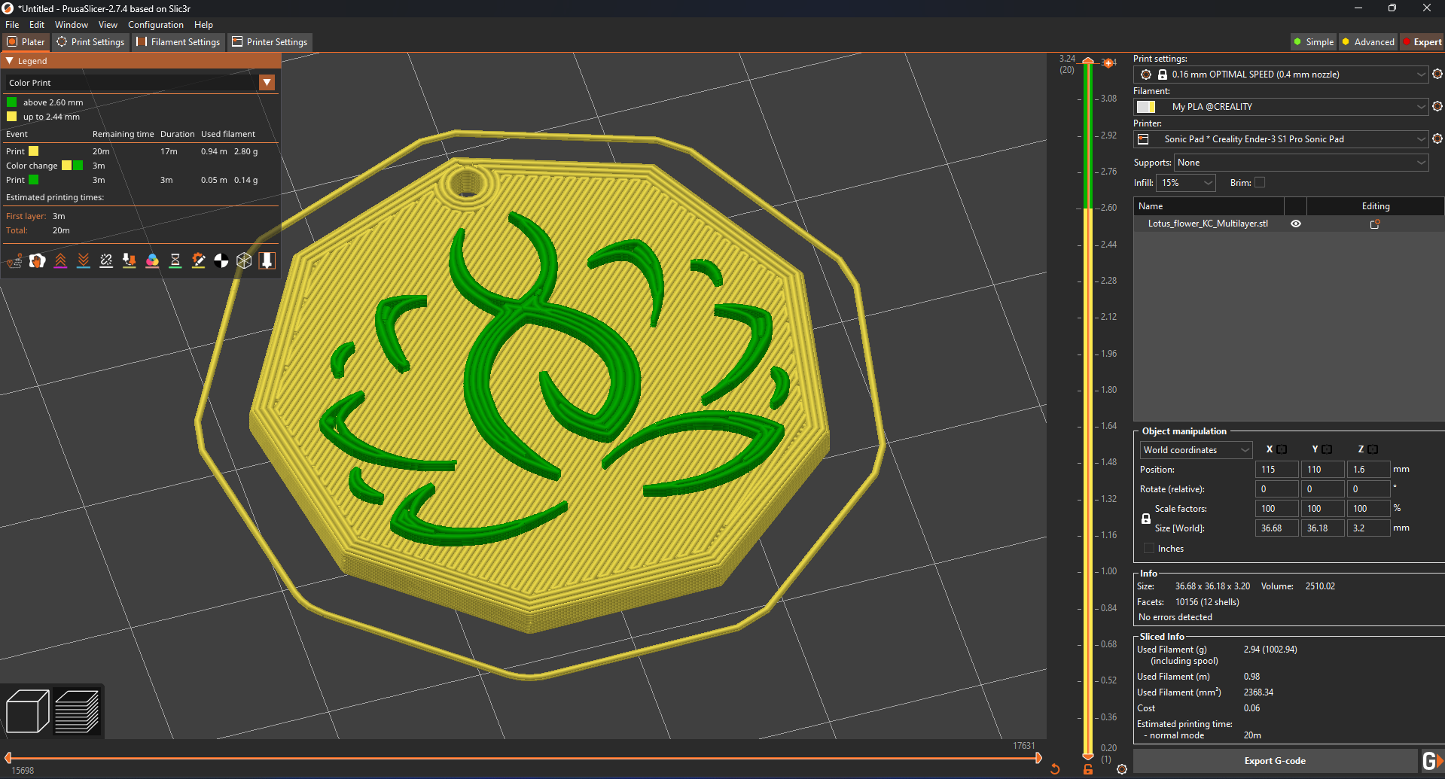Click the vertical slider lock icon
Viewport: 1445px width, 779px height.
(1088, 769)
